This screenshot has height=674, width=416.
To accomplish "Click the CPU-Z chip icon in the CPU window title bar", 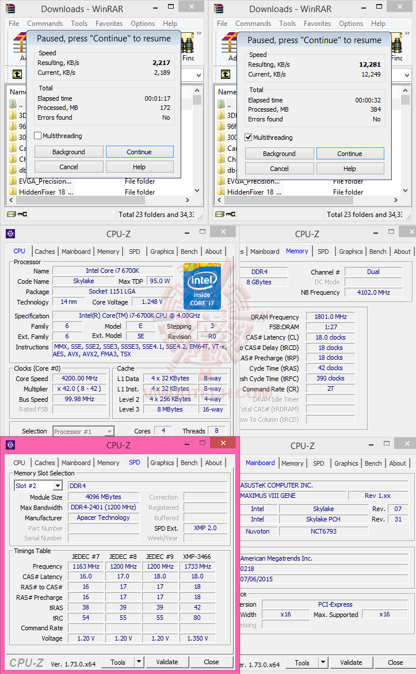I will click(10, 234).
